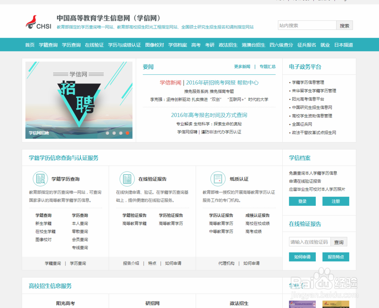
Task: Open 谨防非法代办学历认证 link
Action: point(221,132)
